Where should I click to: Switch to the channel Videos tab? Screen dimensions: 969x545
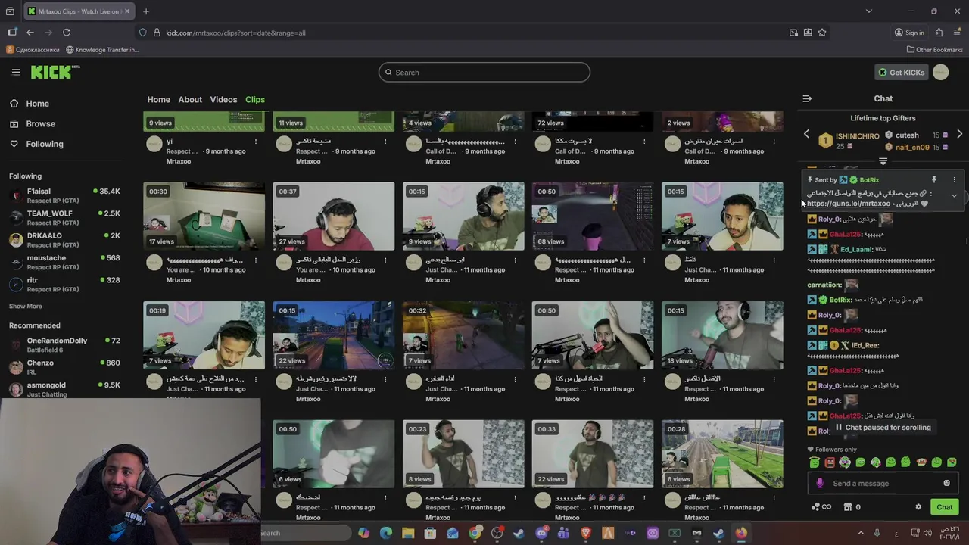pyautogui.click(x=223, y=100)
